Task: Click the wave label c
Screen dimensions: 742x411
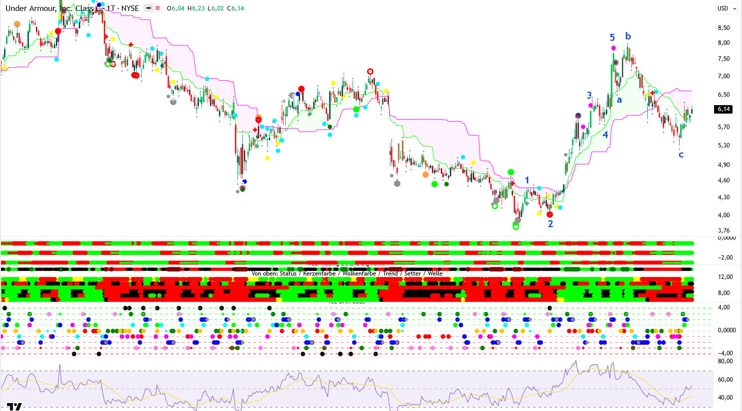Action: tap(681, 155)
